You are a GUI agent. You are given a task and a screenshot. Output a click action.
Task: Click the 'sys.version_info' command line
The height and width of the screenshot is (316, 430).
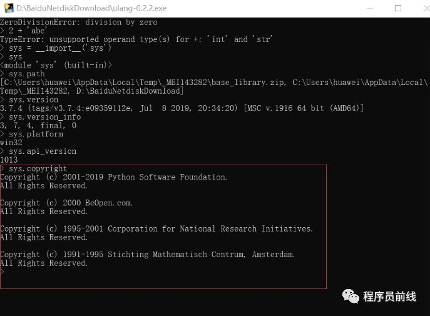coord(41,117)
